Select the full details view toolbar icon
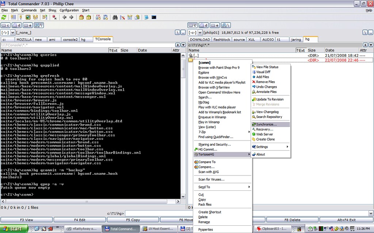The width and height of the screenshot is (374, 233). coord(21,17)
